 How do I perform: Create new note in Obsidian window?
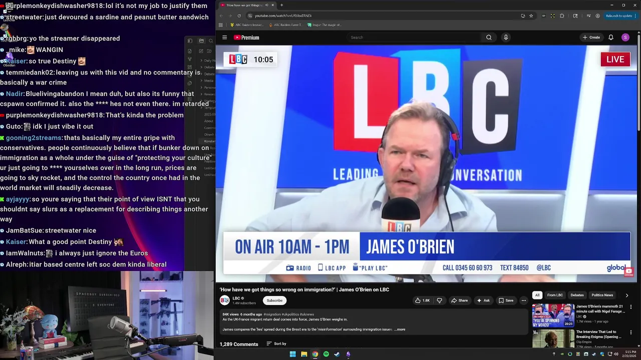[x=201, y=51]
